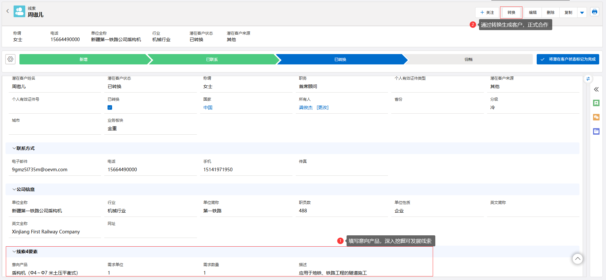Select the 归档 stage in the path

(468, 60)
